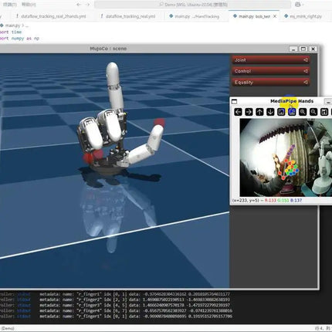
Task: Switch to the mj_mink_right.py tab
Action: coord(303,16)
